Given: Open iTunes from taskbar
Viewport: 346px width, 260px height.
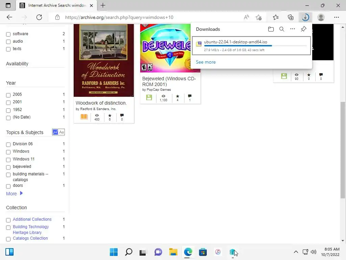Looking at the screenshot, I should click(x=218, y=252).
